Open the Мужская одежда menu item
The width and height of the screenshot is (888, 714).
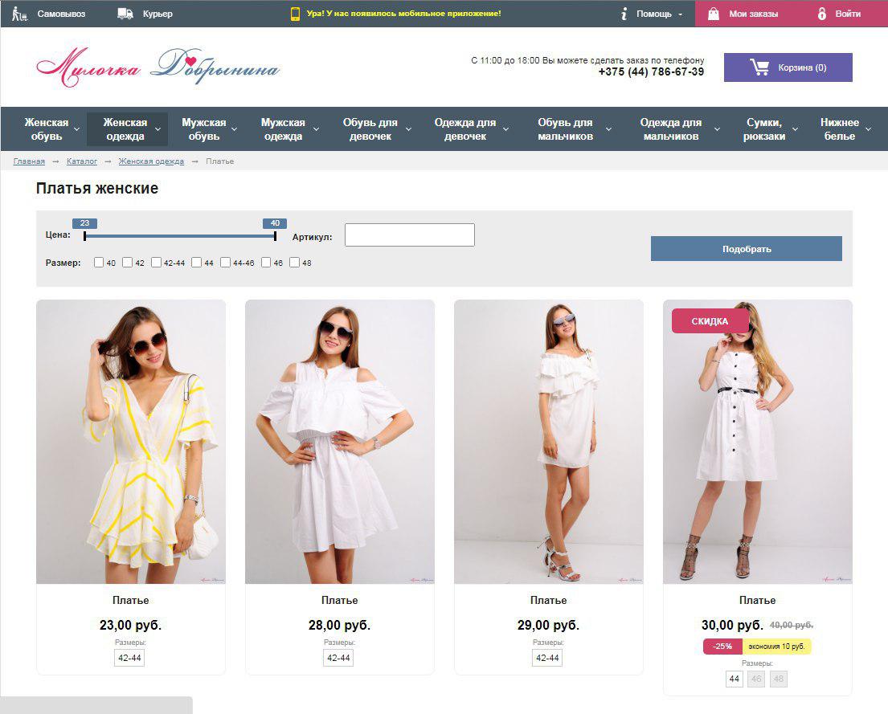283,129
